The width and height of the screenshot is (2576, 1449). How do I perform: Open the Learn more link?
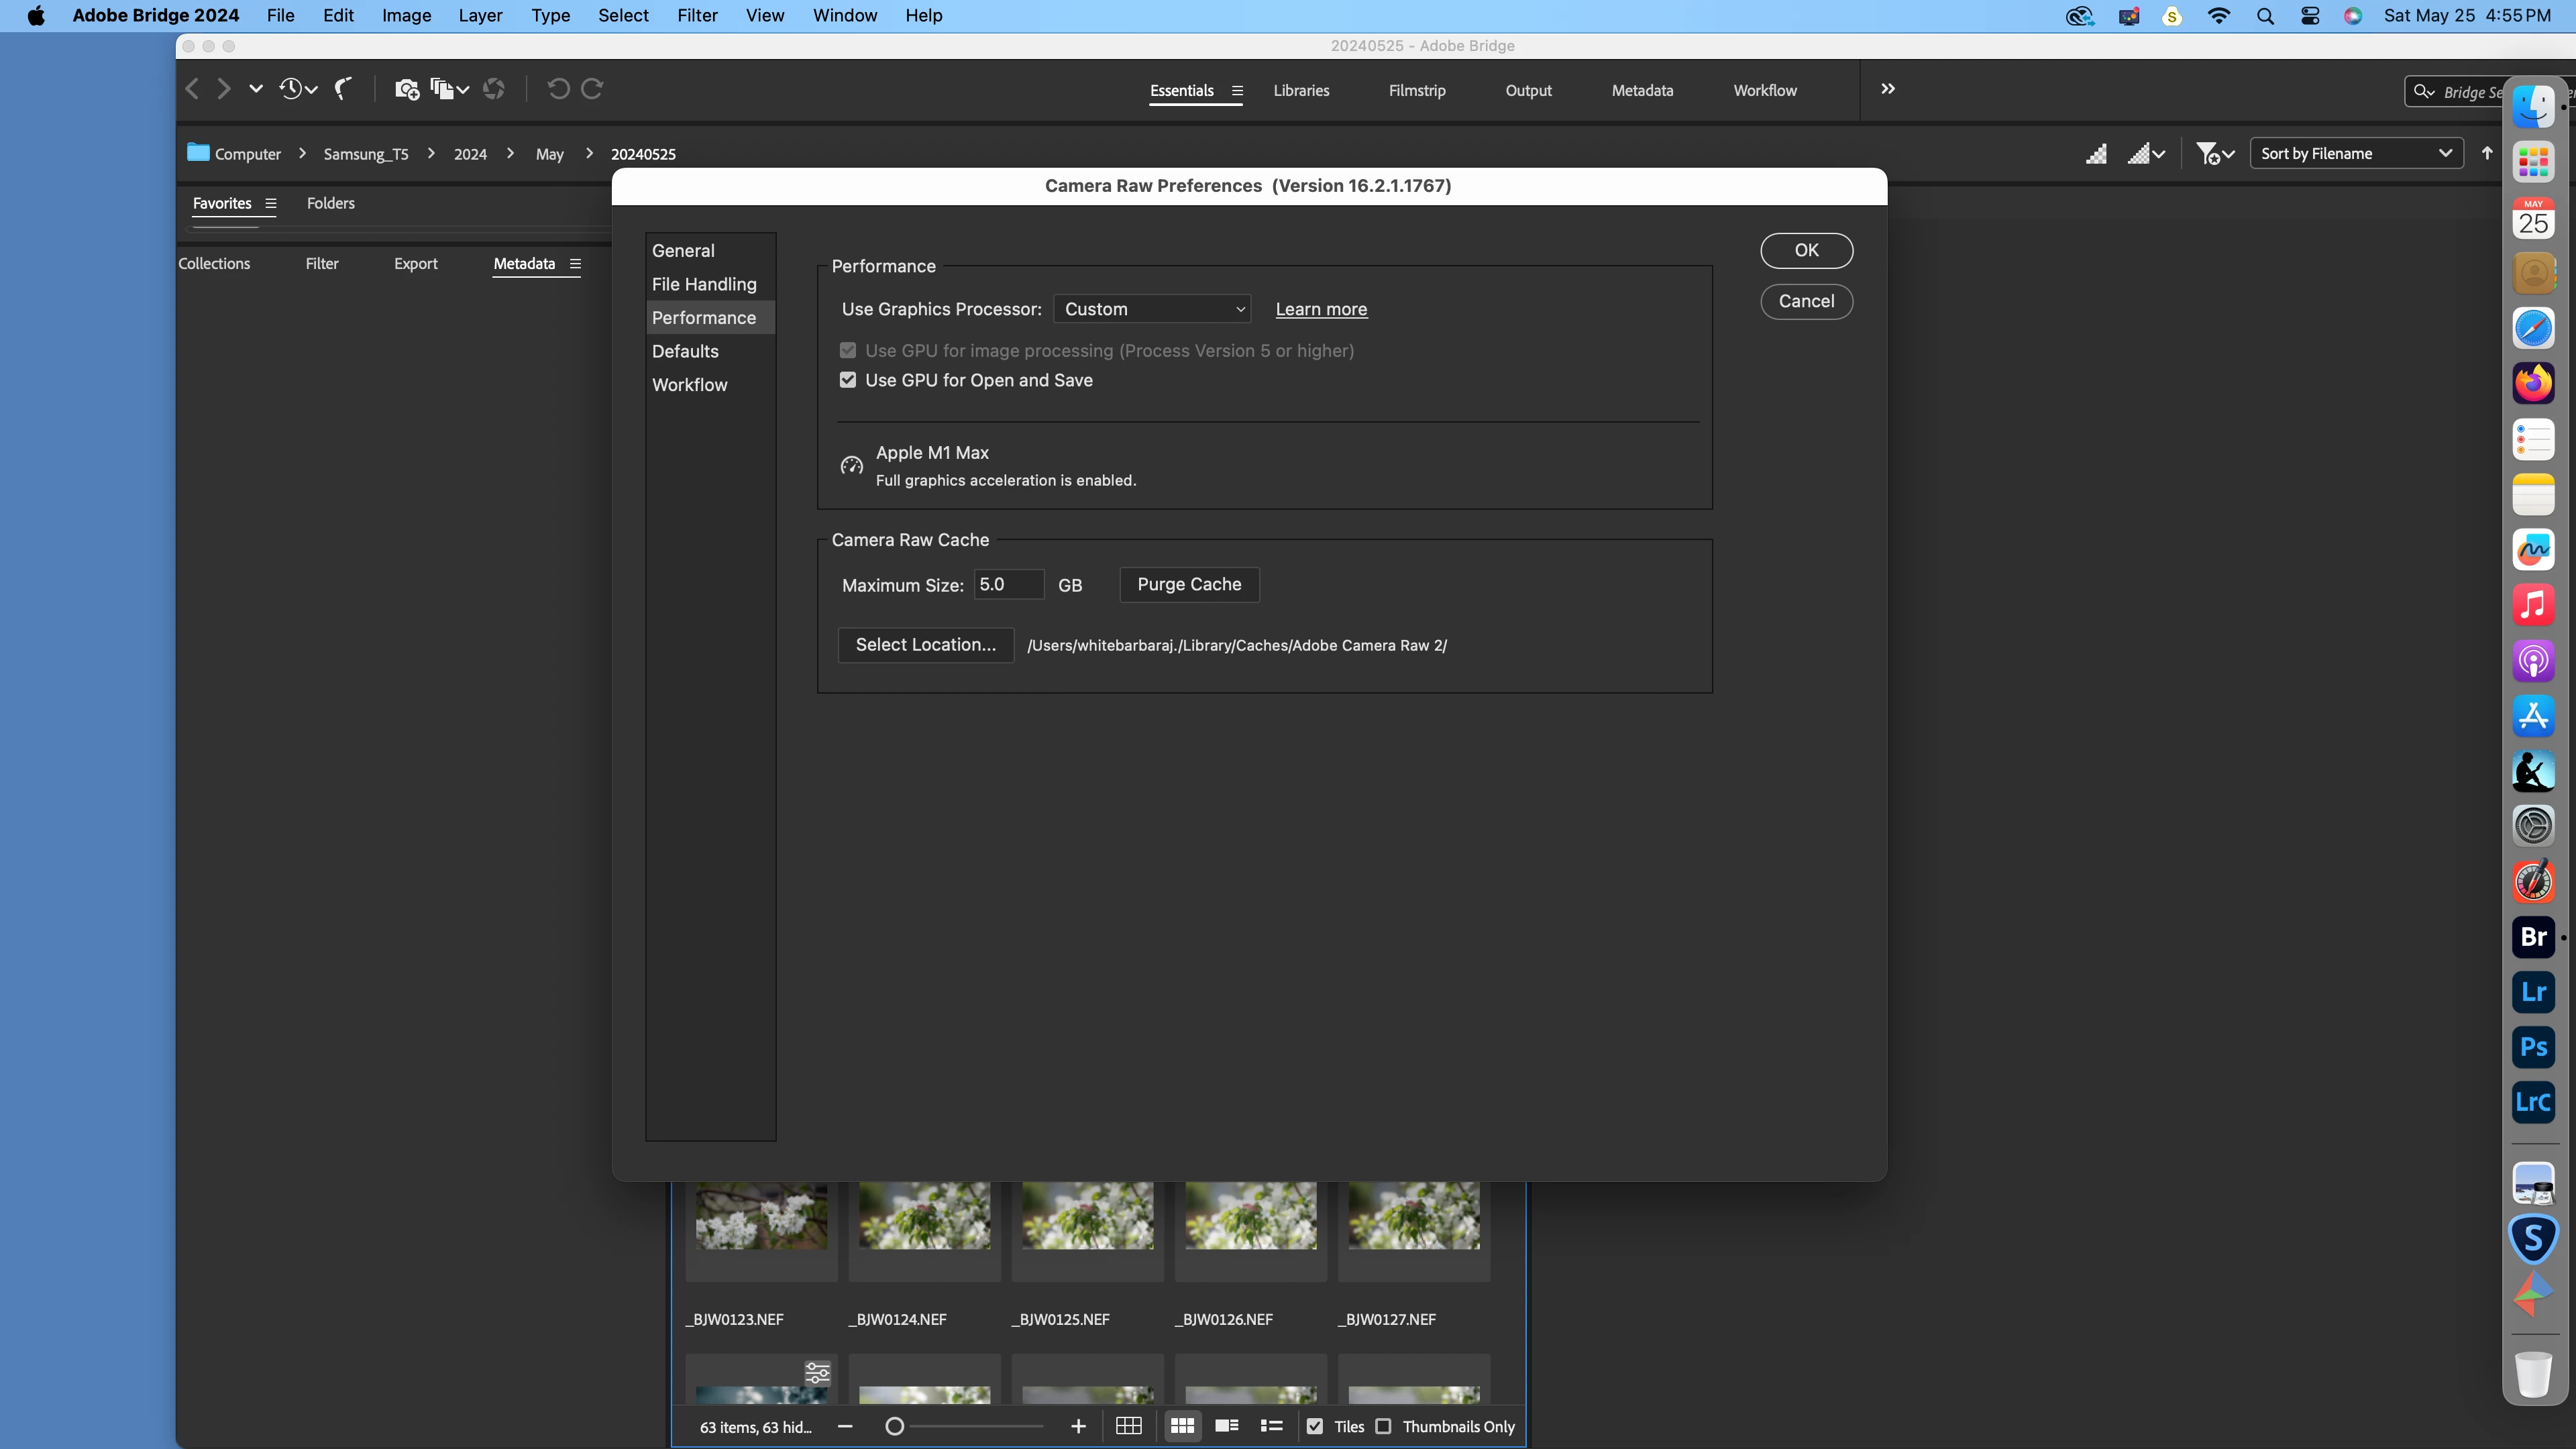(1320, 309)
